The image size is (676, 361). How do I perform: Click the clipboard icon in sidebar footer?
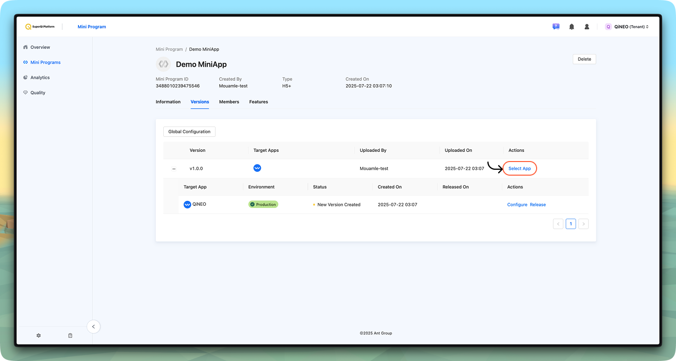70,336
